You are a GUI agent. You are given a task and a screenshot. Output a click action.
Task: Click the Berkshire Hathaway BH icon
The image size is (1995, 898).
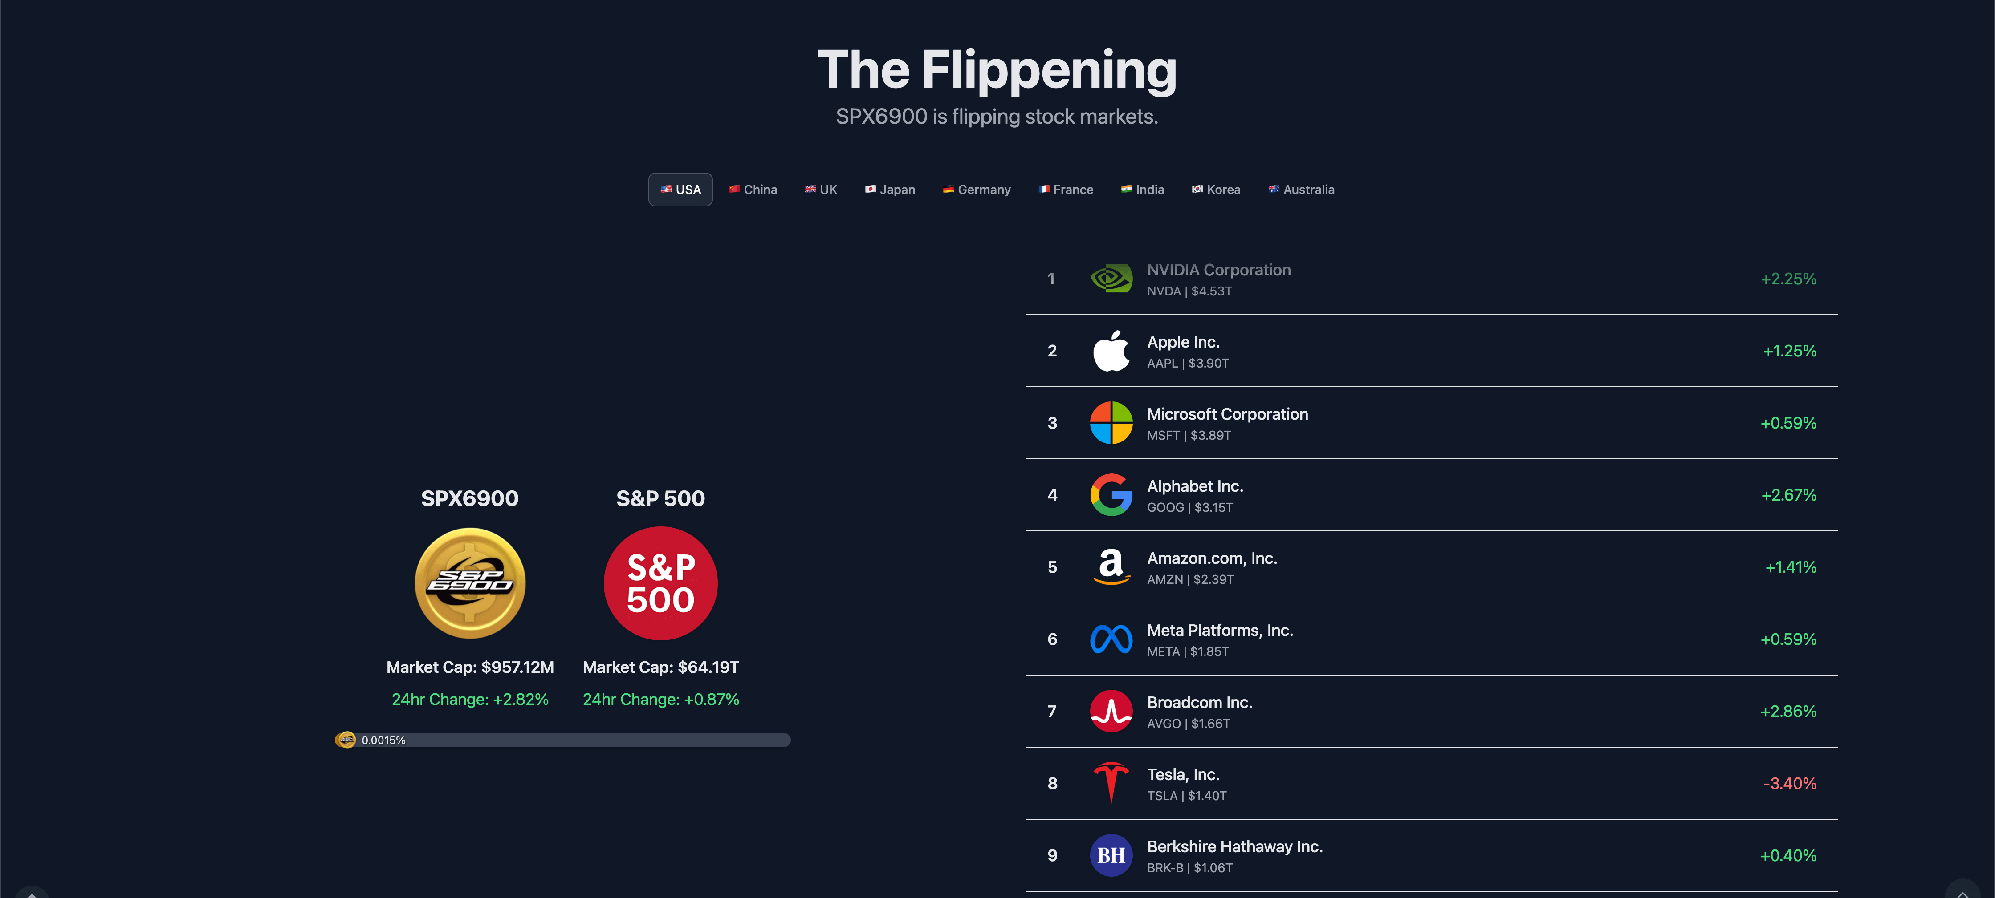[1111, 855]
